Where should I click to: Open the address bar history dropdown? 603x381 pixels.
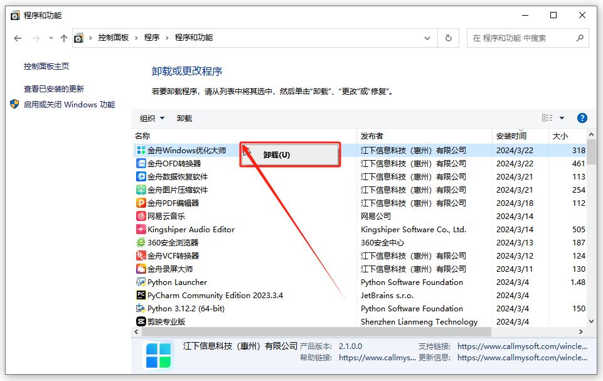pyautogui.click(x=429, y=38)
